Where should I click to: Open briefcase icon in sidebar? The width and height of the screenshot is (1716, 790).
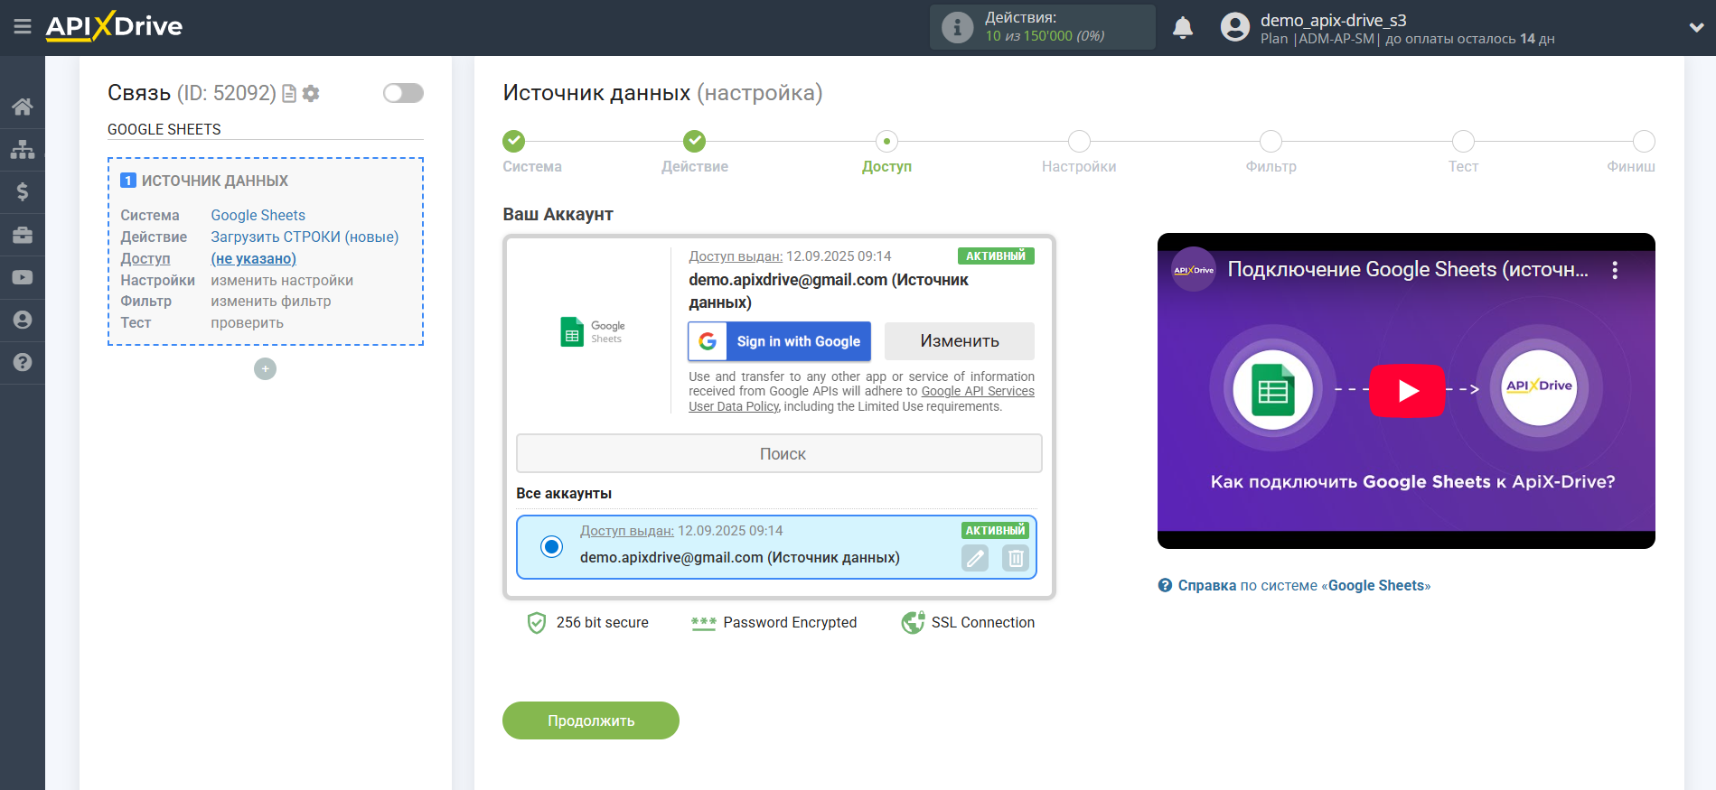tap(23, 235)
